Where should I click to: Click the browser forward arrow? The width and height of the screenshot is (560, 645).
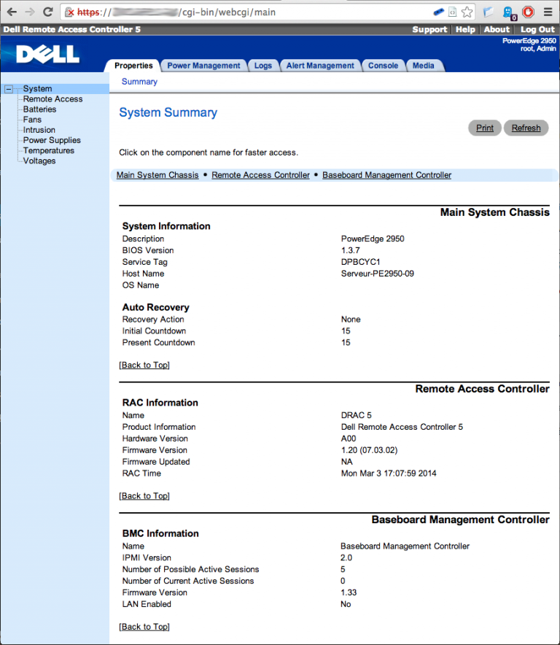(x=30, y=12)
